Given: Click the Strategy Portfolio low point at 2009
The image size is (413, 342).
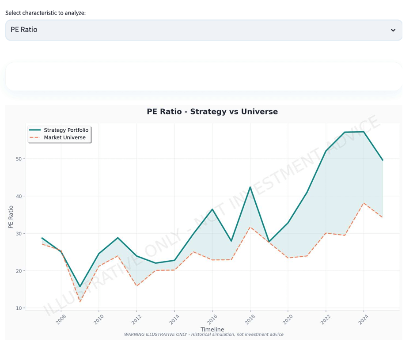Looking at the screenshot, I should coord(80,287).
